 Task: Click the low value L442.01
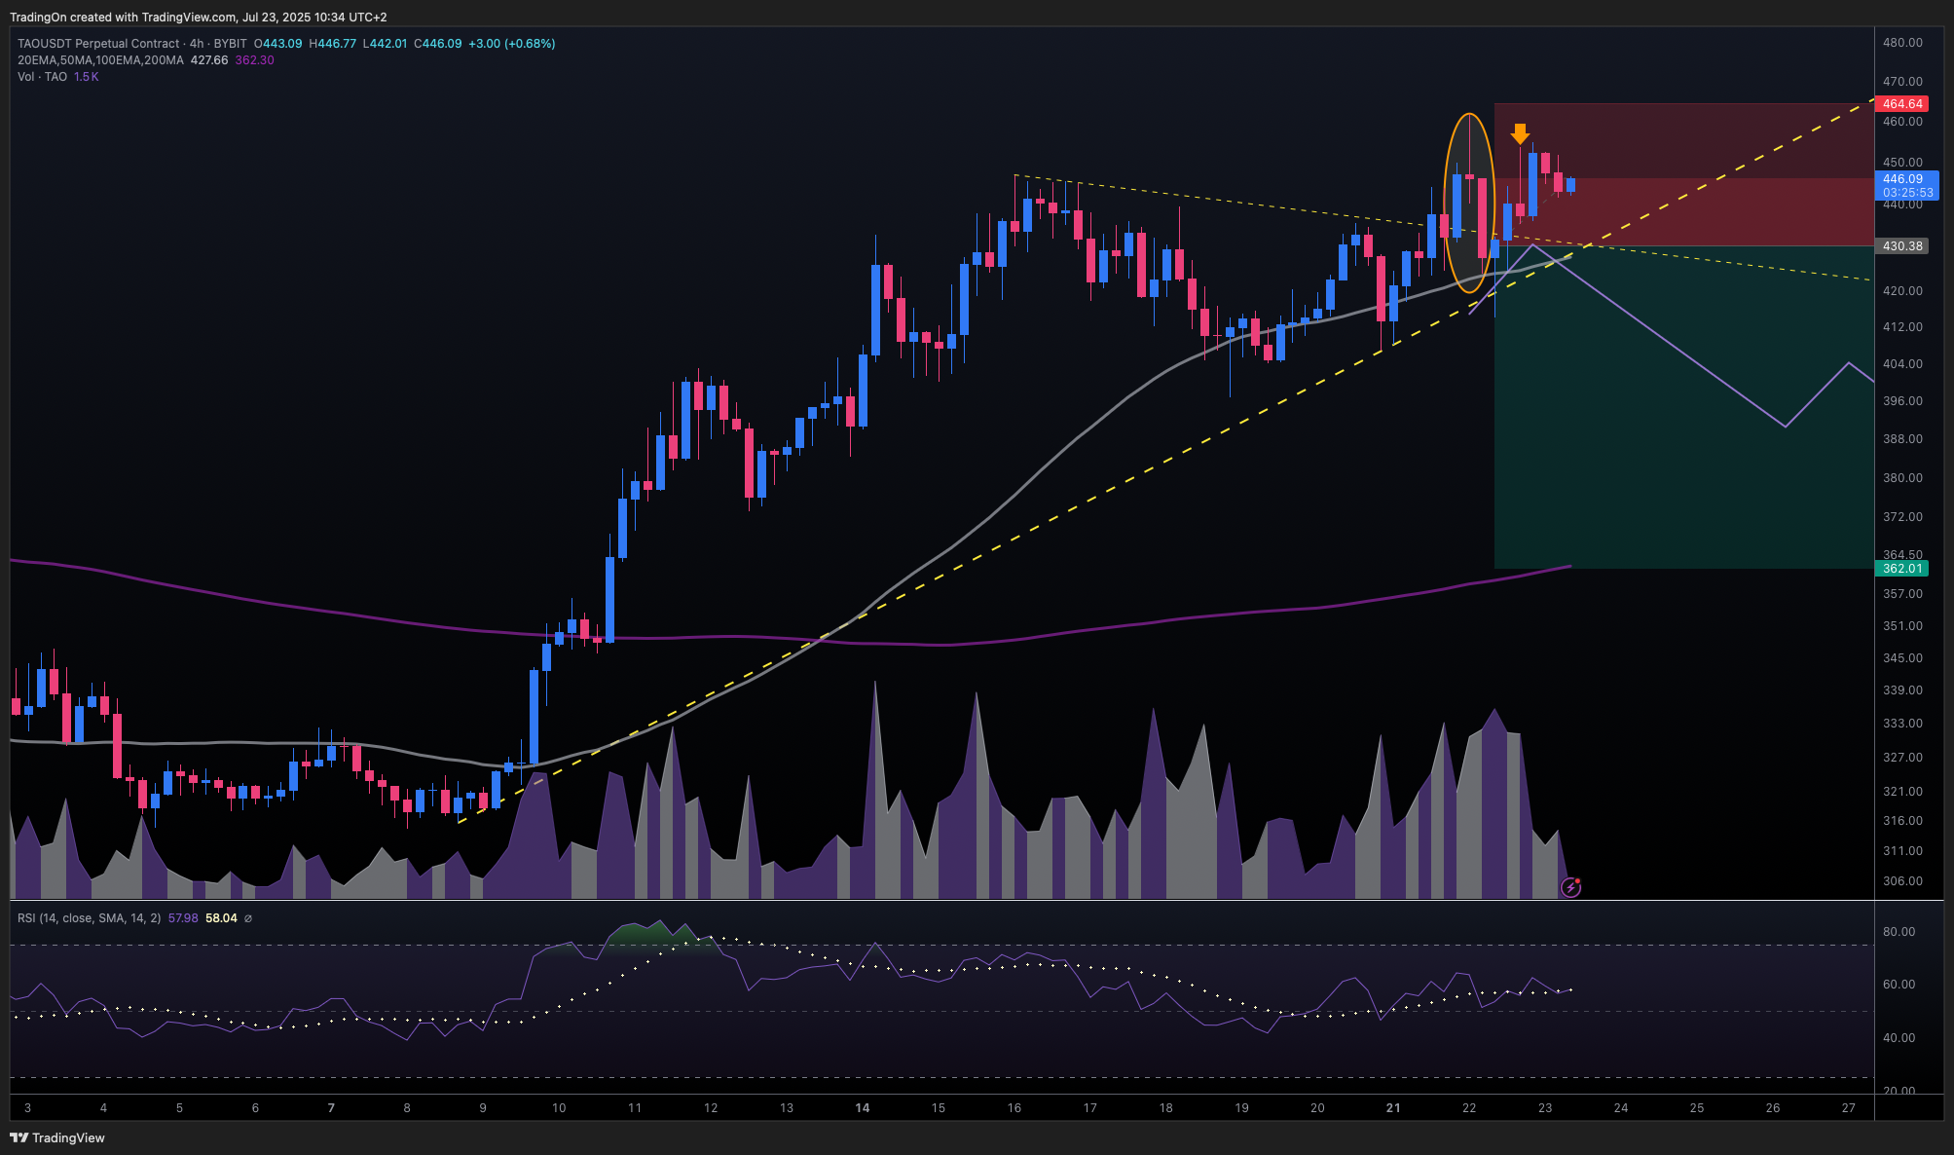[386, 44]
